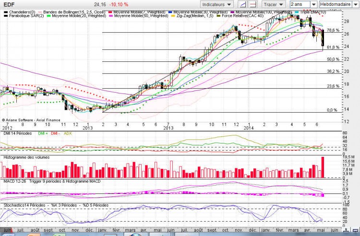Click the 2 ans duration field

click(300, 4)
